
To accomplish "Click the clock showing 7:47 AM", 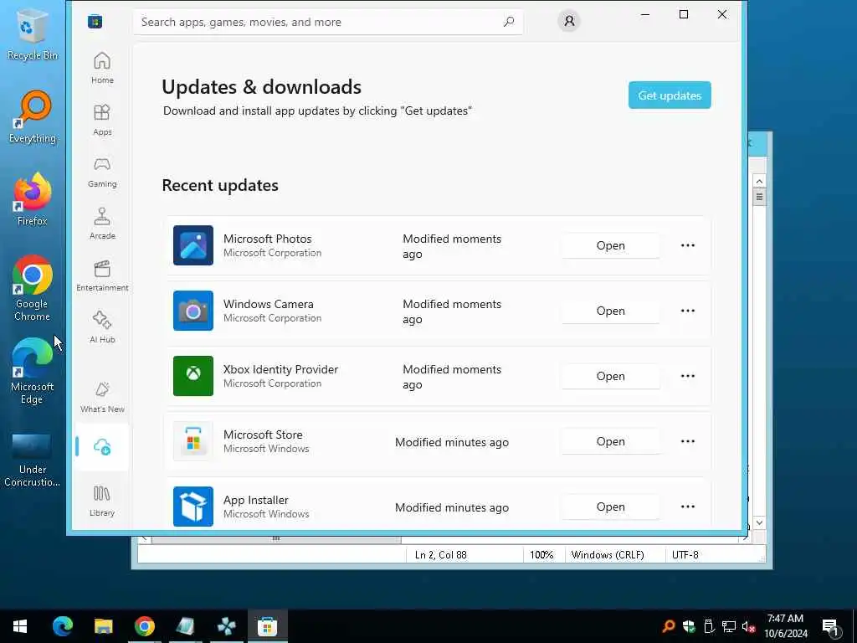I will tap(785, 619).
